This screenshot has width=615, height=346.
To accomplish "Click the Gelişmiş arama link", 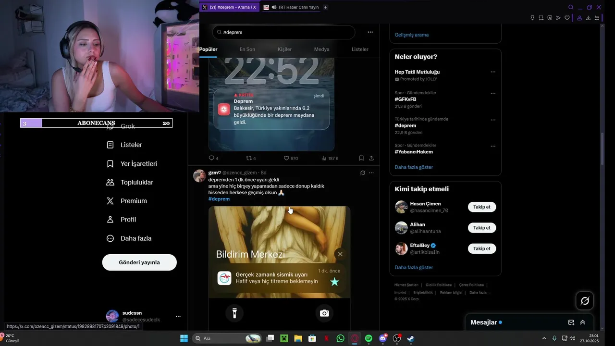I will click(x=412, y=35).
